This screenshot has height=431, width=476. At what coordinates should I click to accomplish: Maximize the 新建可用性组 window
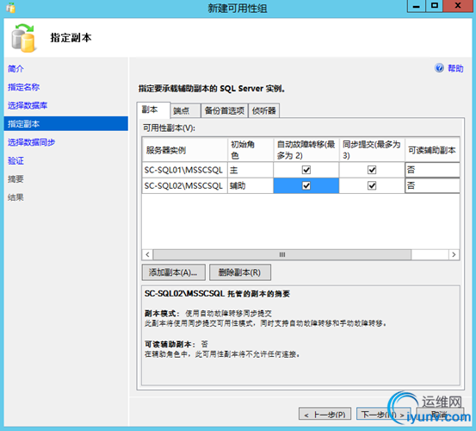coord(435,6)
